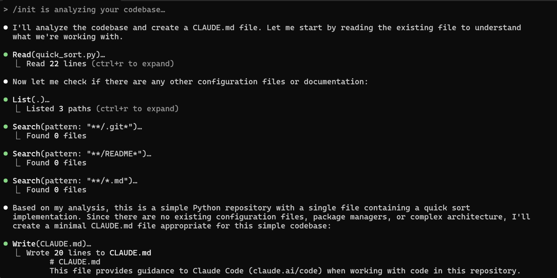Click the "Found 0 files" under .git search
Viewport: 557px width, 278px height.
coord(56,136)
